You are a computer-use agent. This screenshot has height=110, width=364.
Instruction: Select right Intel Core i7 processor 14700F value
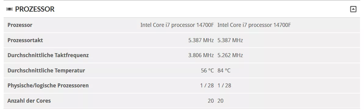click(254, 25)
